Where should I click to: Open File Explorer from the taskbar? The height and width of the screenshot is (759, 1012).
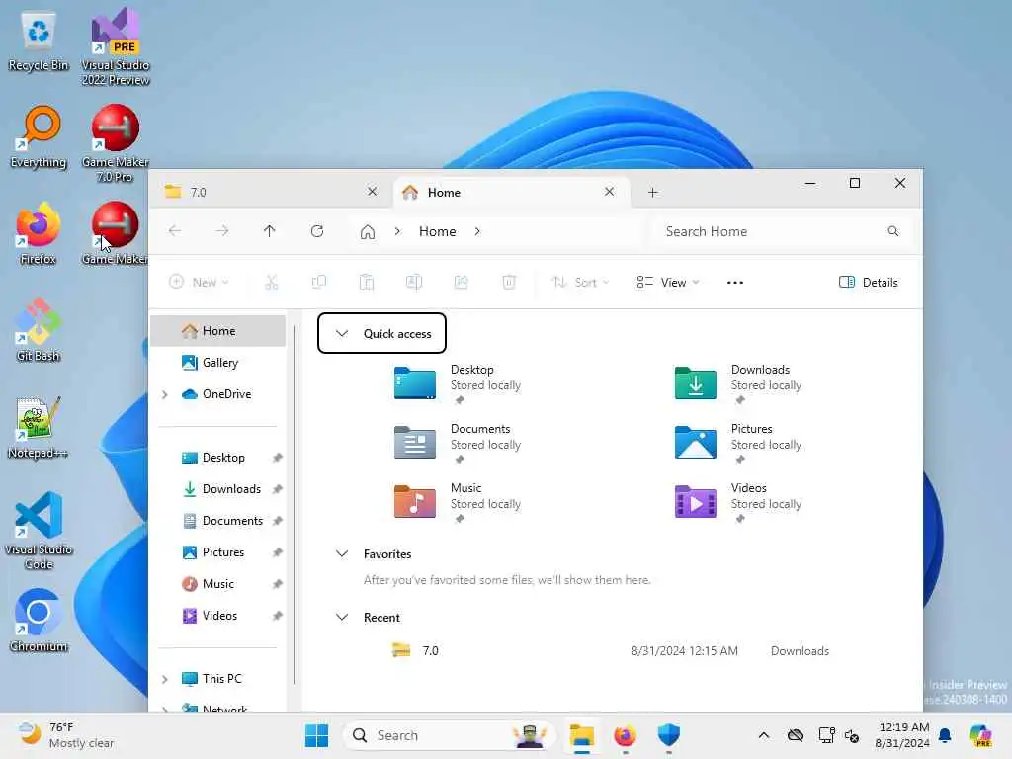coord(581,735)
